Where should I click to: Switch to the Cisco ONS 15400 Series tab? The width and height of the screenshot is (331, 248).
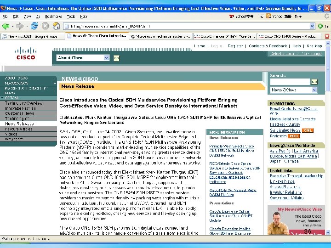(289, 36)
